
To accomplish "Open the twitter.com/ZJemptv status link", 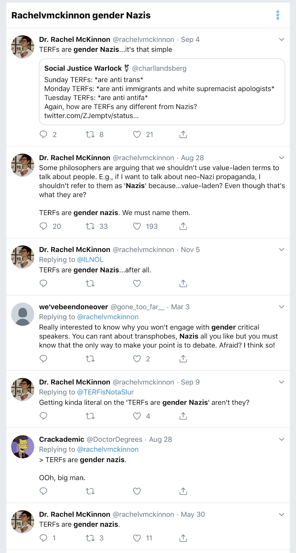I will [91, 116].
